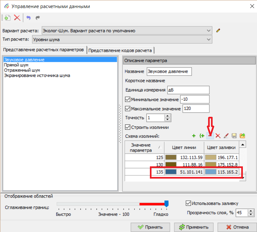Click the blue undo arrow icon
The width and height of the screenshot is (257, 232).
pyautogui.click(x=29, y=18)
